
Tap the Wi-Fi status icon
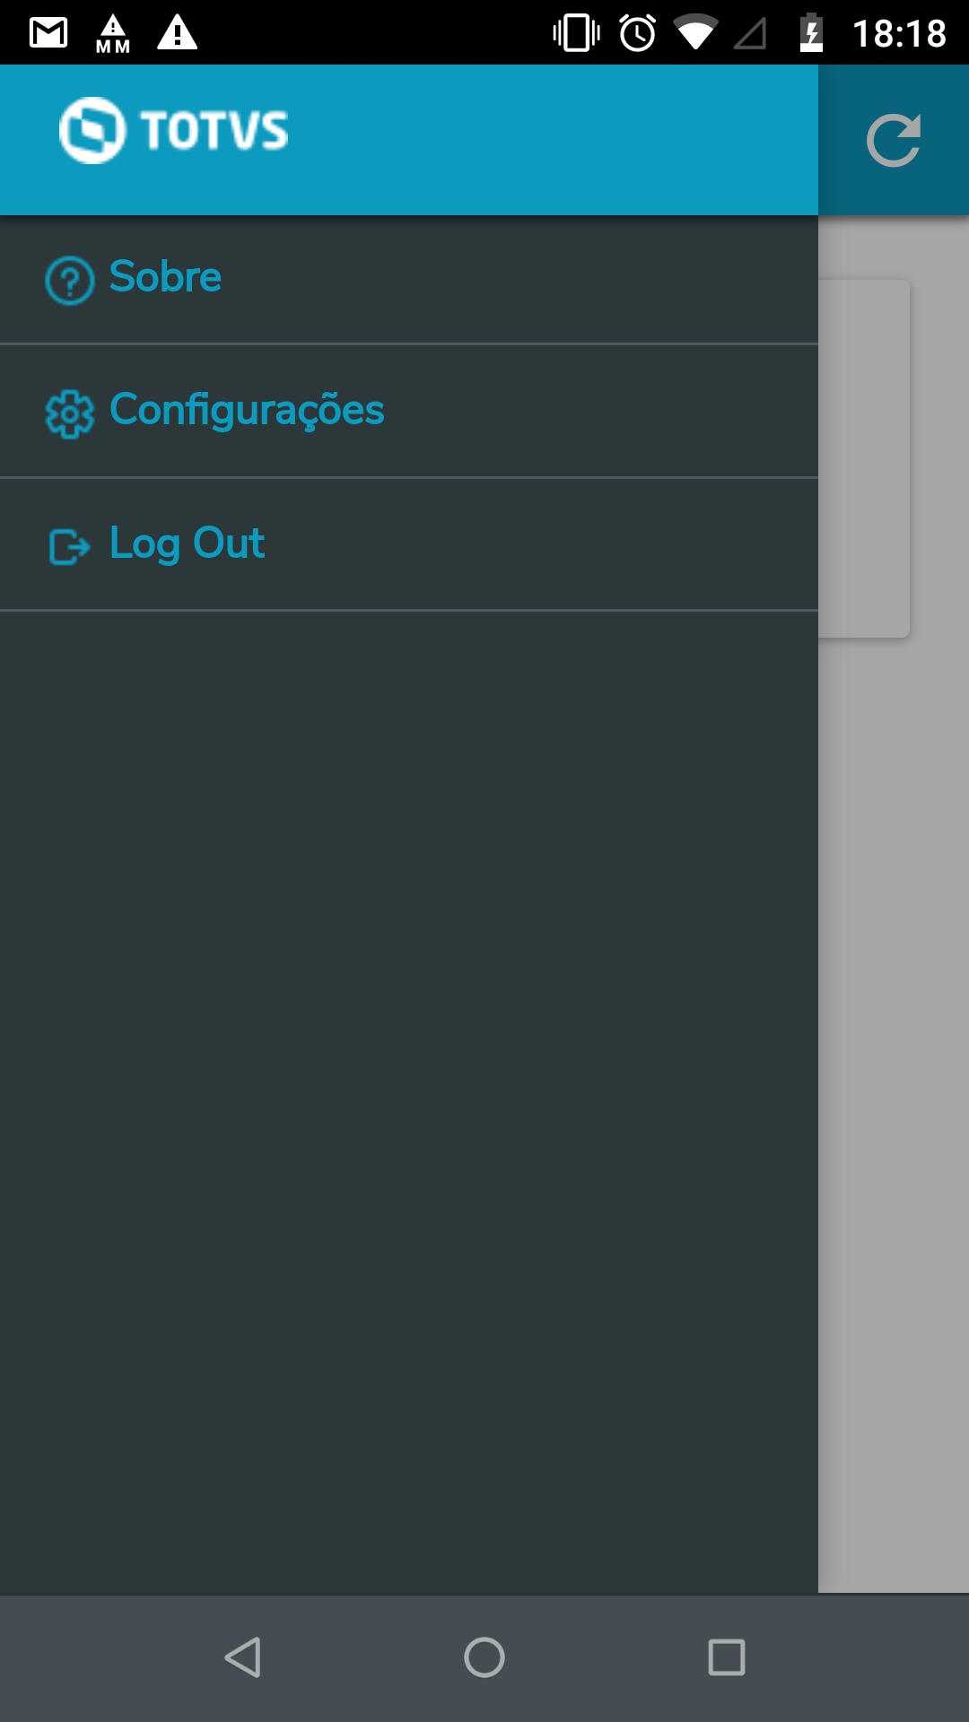[695, 33]
